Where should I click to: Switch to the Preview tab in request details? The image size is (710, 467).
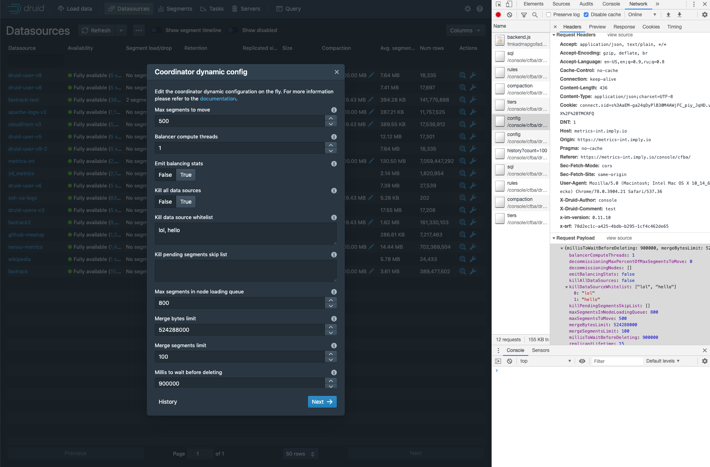(x=597, y=27)
